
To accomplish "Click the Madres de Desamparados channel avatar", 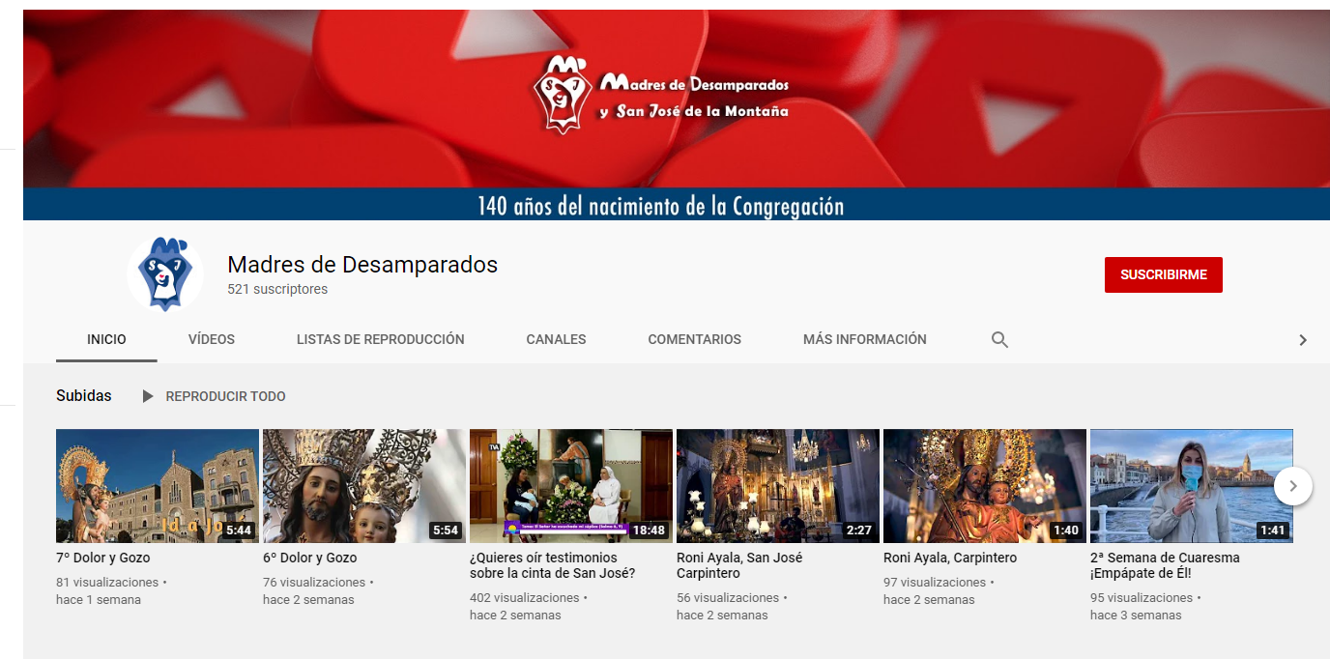I will click(164, 274).
